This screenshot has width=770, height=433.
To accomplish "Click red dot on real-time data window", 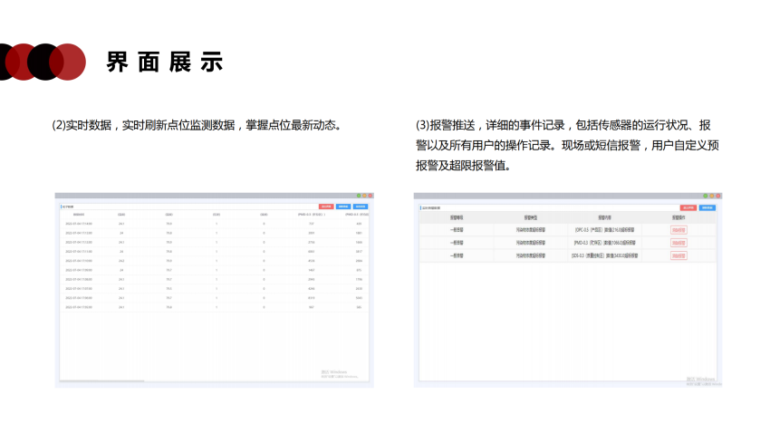I will click(x=371, y=196).
